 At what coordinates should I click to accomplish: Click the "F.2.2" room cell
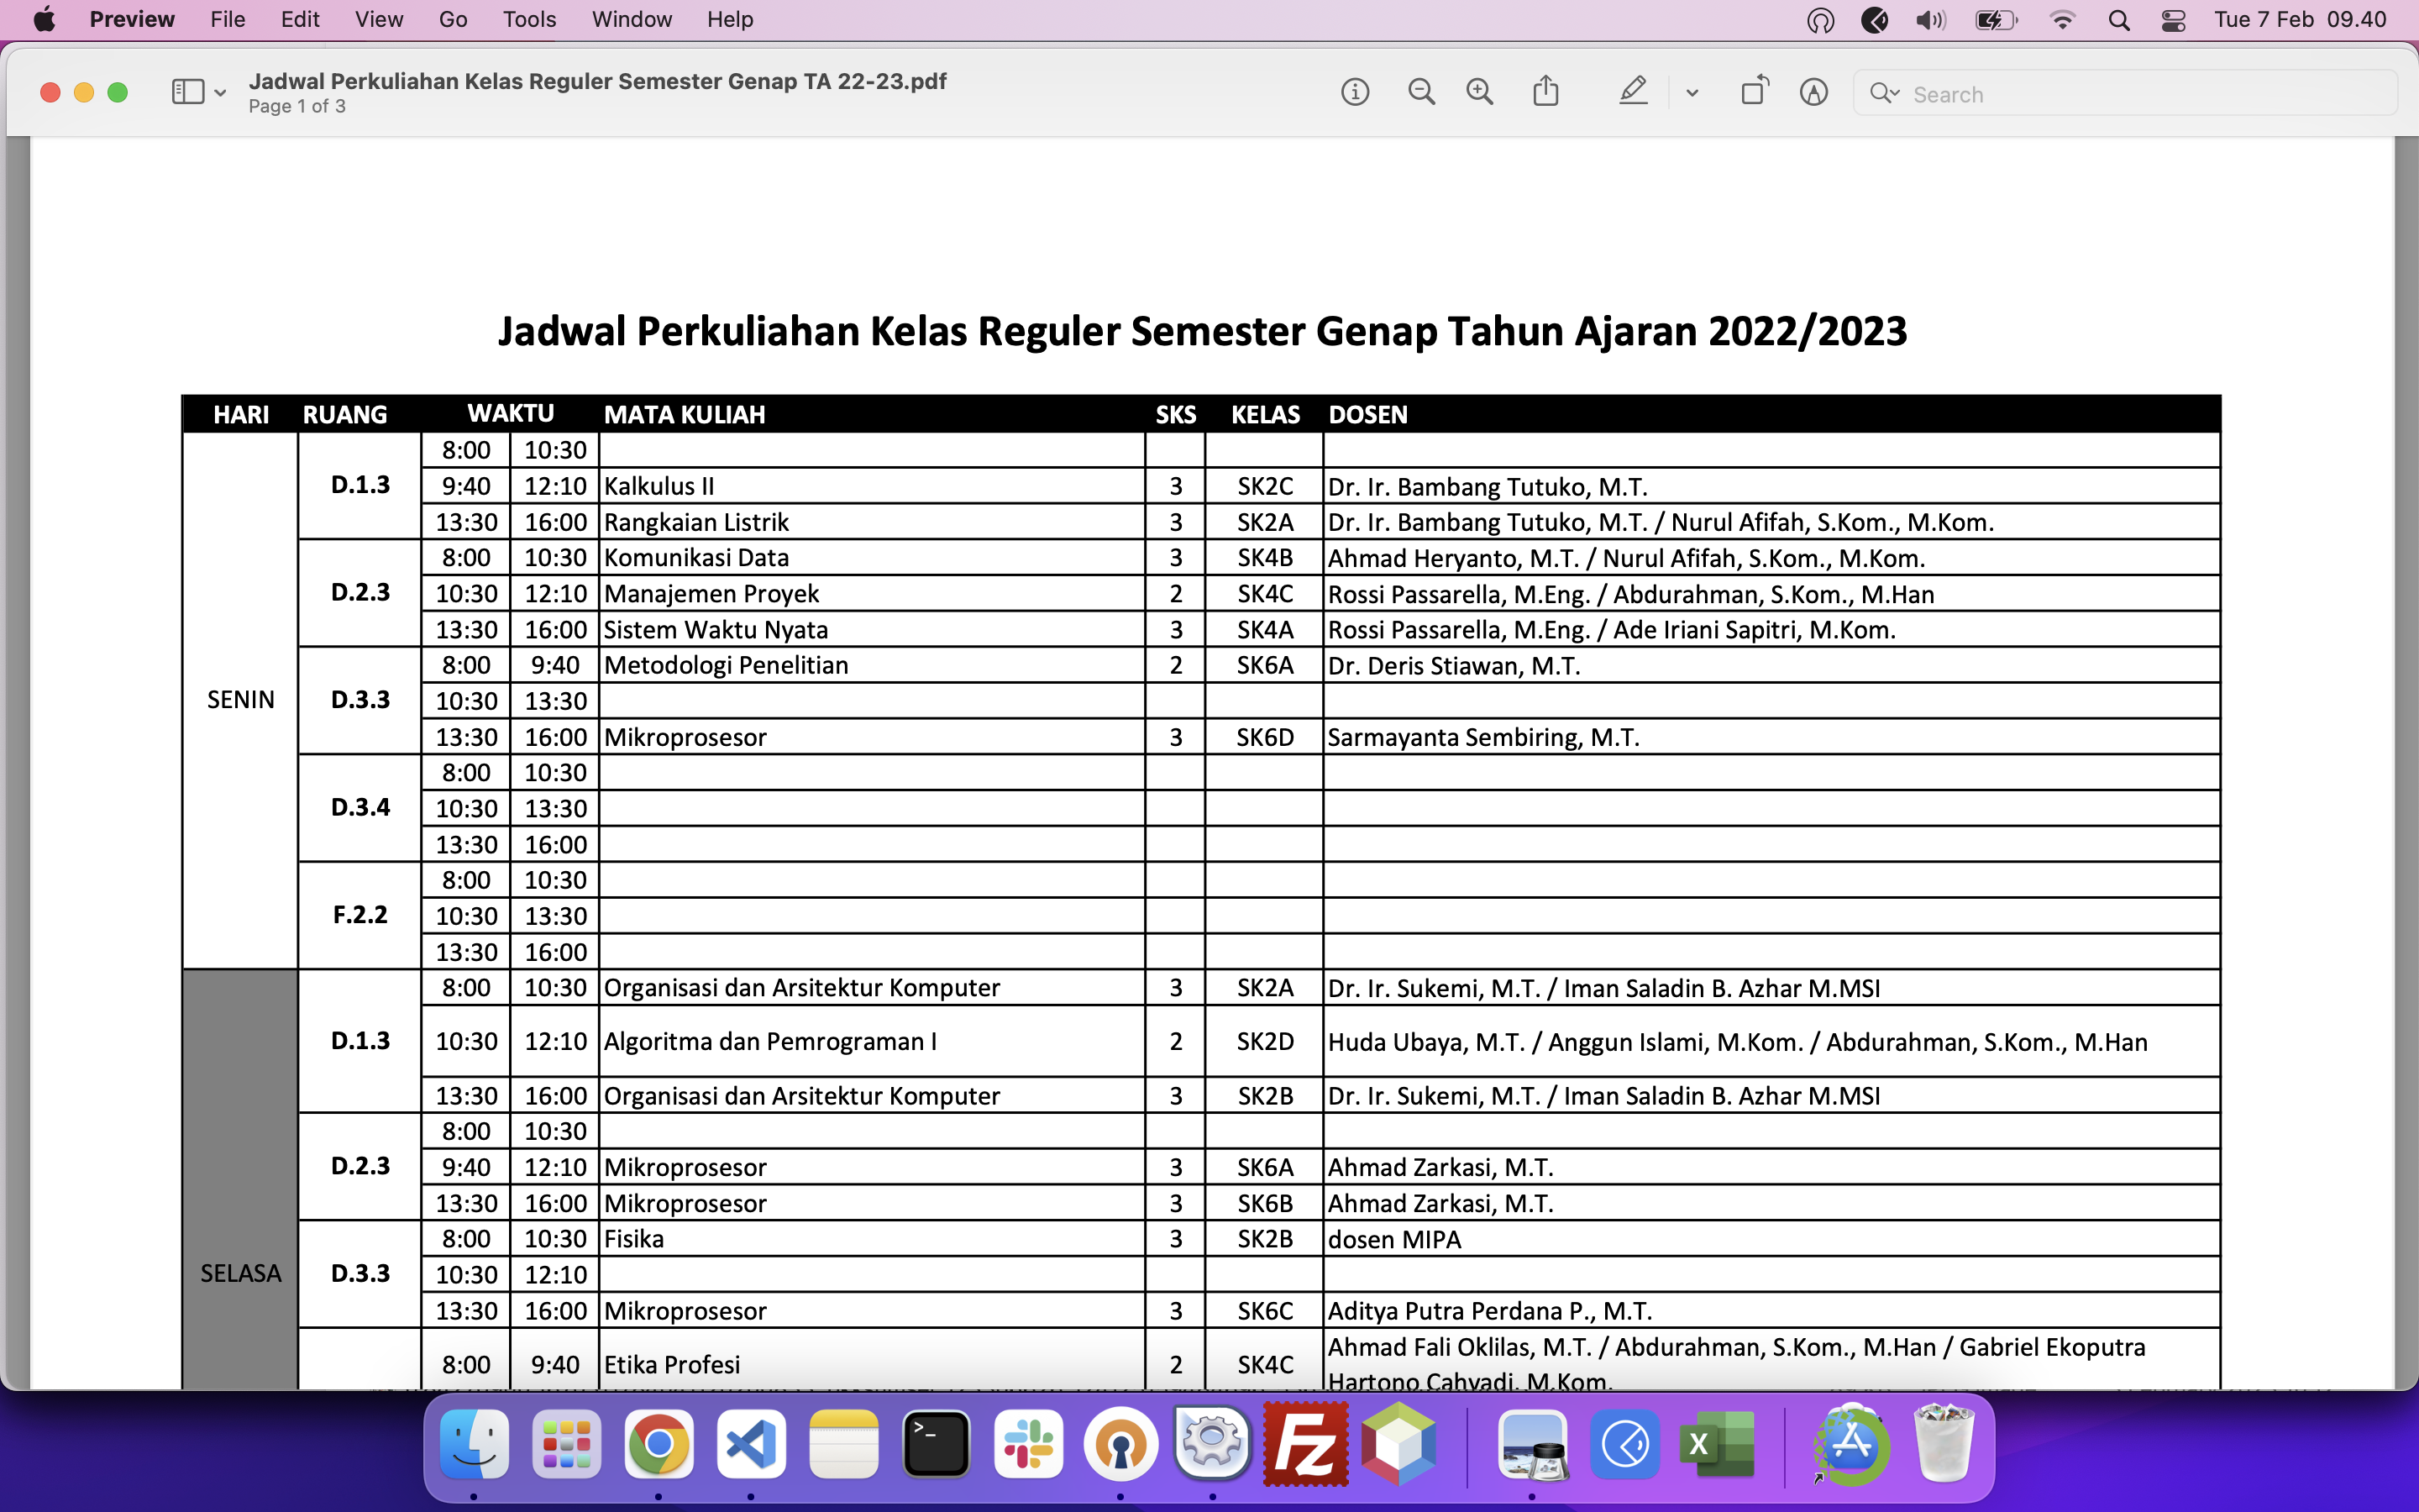[359, 915]
